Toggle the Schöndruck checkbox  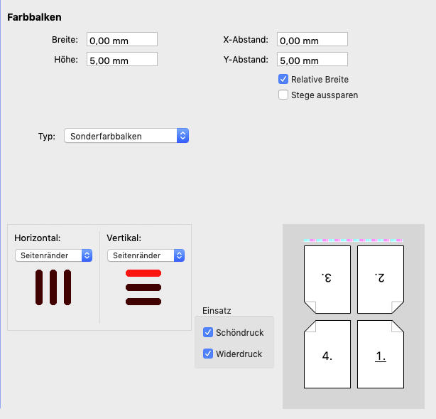[208, 332]
